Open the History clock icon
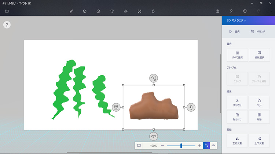The width and height of the screenshot is (275, 154). 245,11
